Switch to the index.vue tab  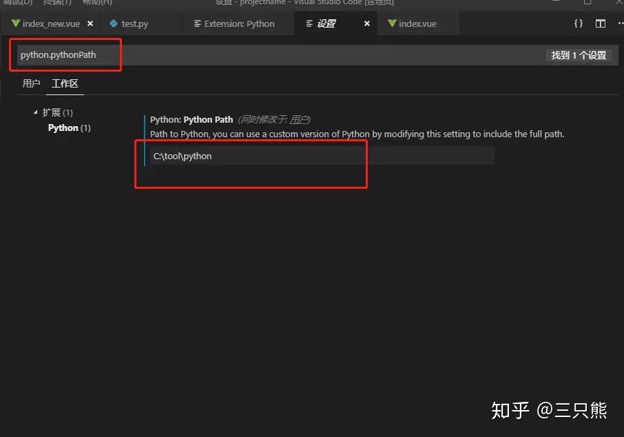(x=417, y=24)
